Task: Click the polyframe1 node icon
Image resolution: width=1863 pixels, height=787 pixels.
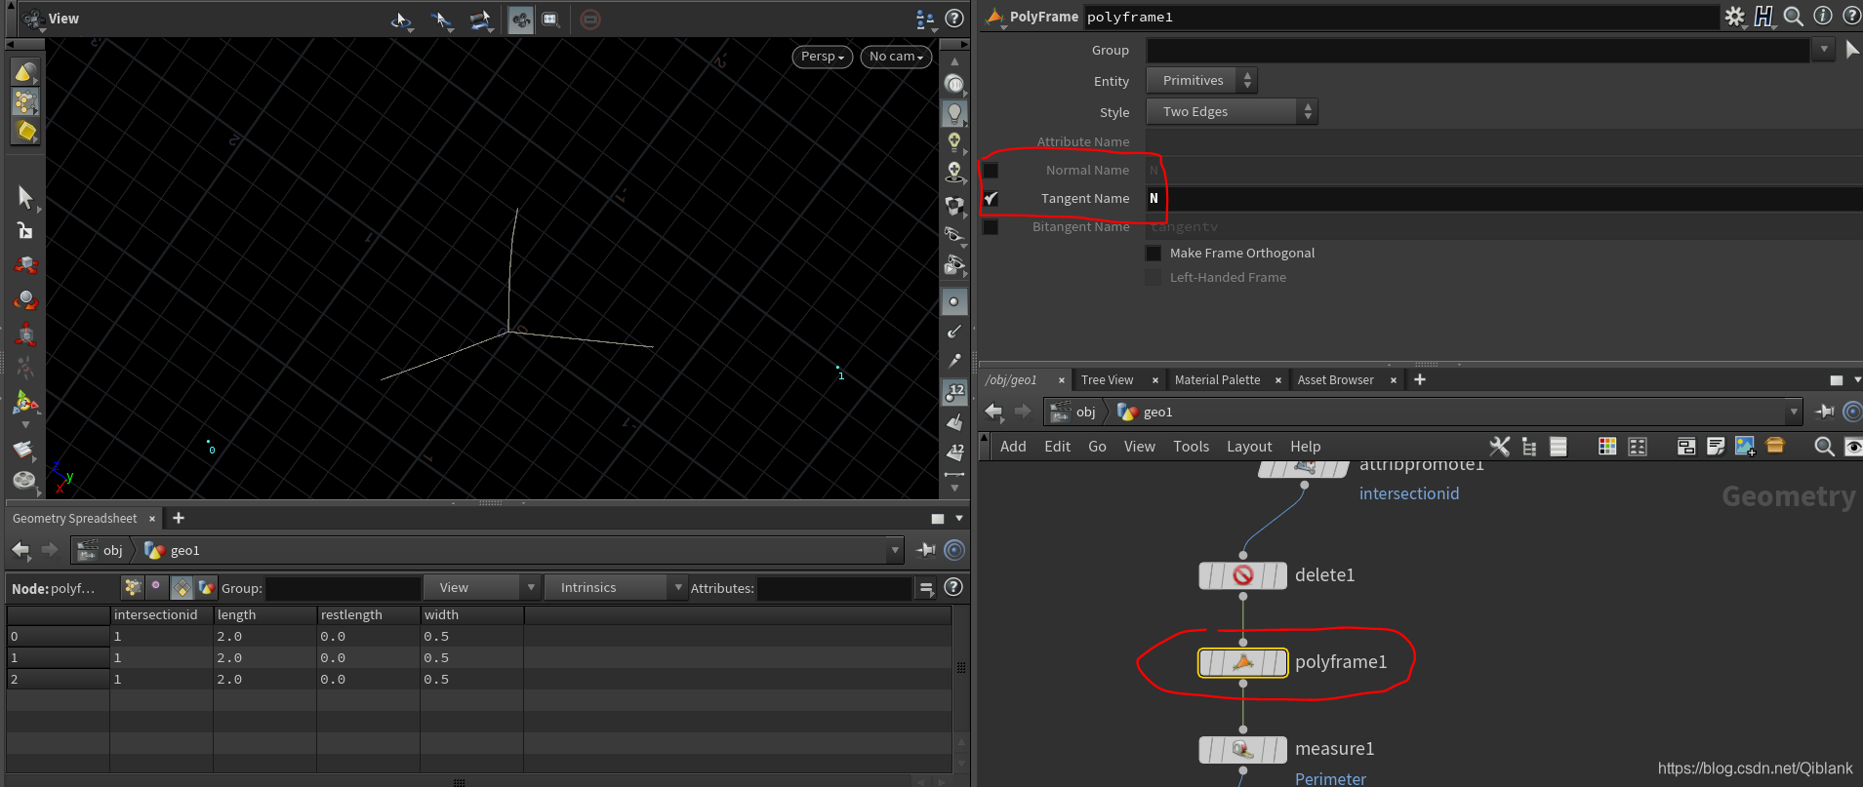Action: point(1242,662)
